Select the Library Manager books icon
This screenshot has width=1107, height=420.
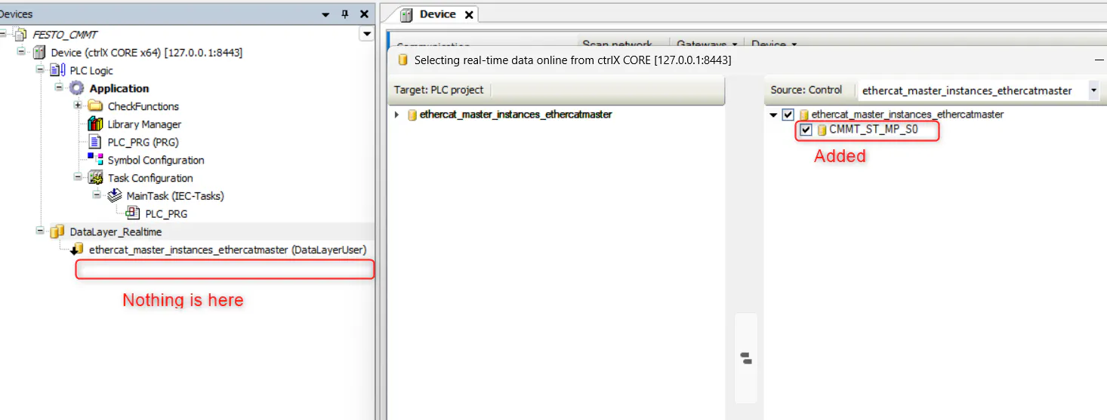point(95,124)
